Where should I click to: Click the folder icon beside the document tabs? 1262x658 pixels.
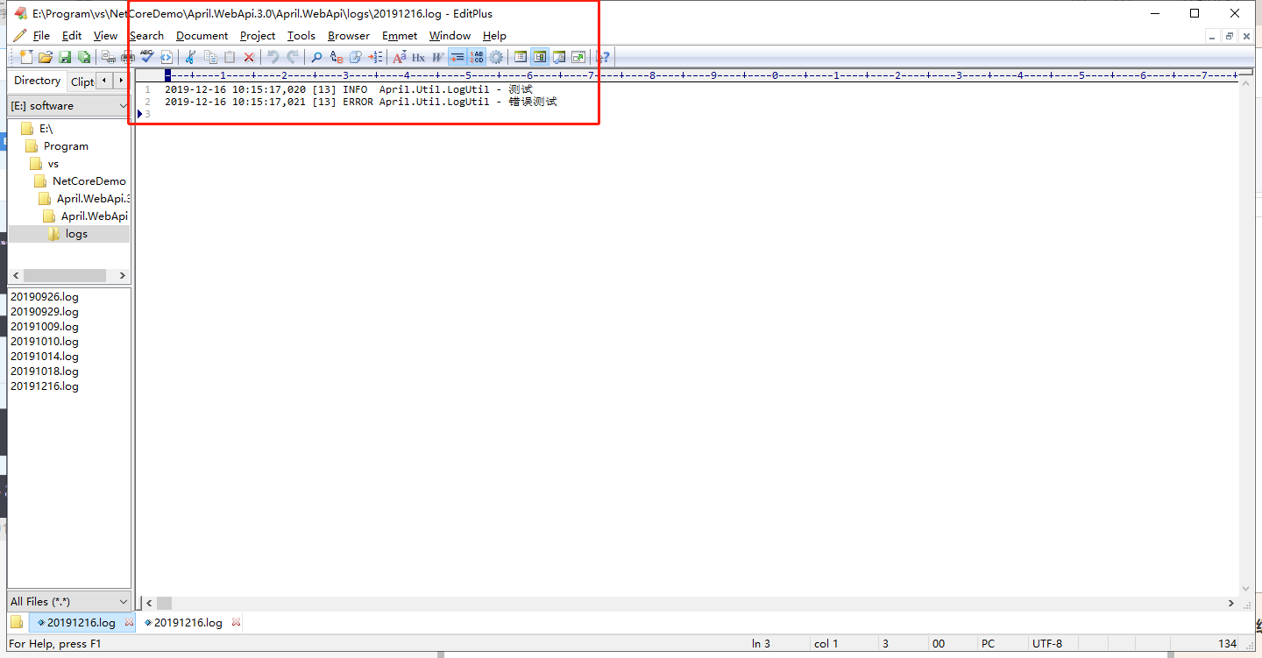point(17,622)
